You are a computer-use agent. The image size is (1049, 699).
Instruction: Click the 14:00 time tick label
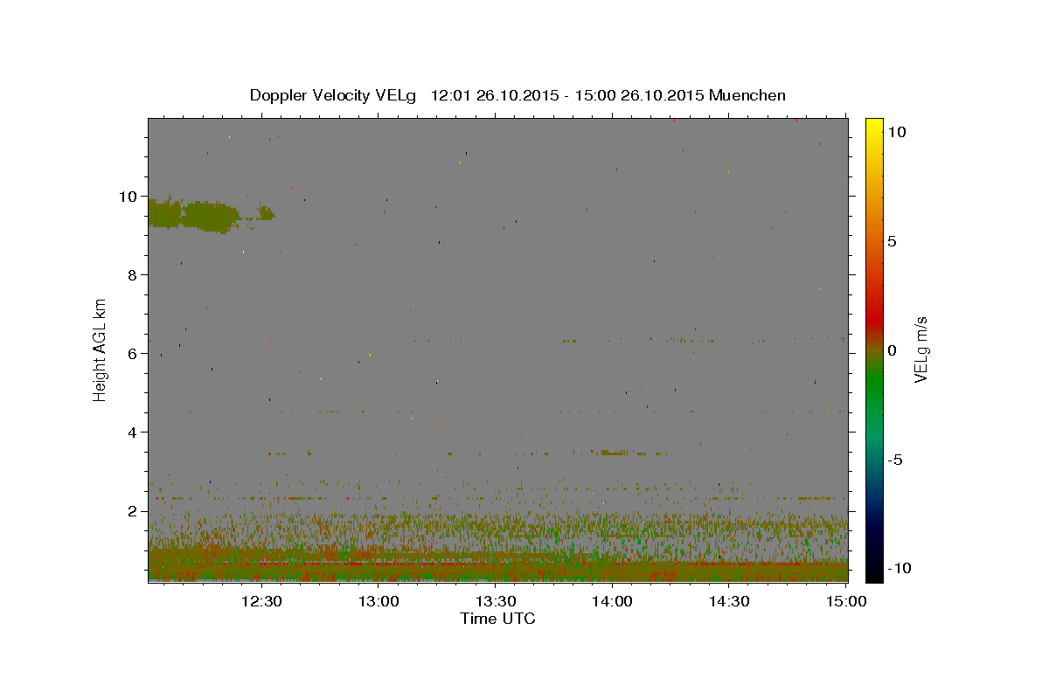click(x=612, y=601)
